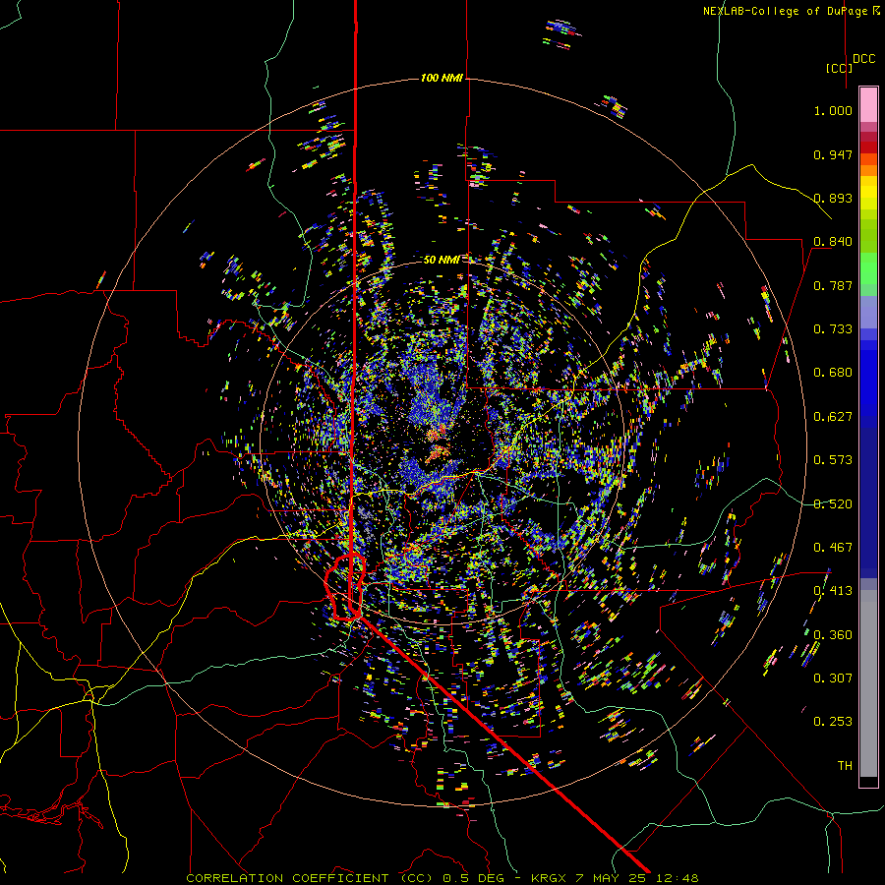Click the TH label at the scale bottom
This screenshot has height=885, width=885.
coord(845,766)
